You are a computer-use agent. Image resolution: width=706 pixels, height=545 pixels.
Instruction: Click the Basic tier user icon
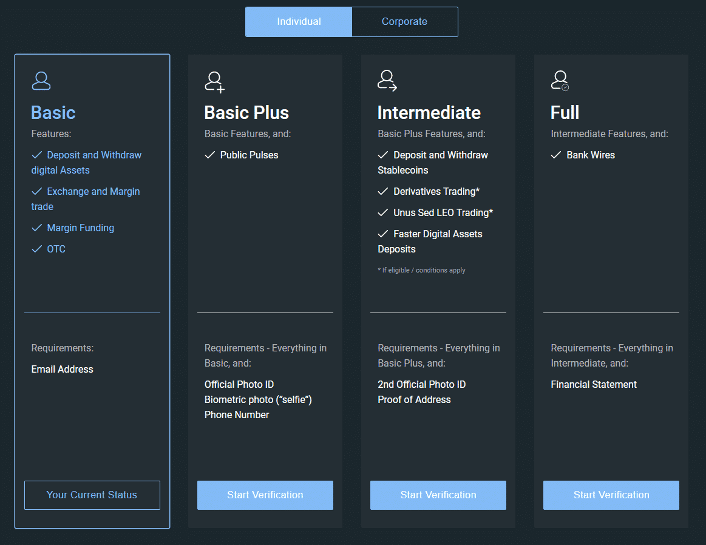coord(41,81)
